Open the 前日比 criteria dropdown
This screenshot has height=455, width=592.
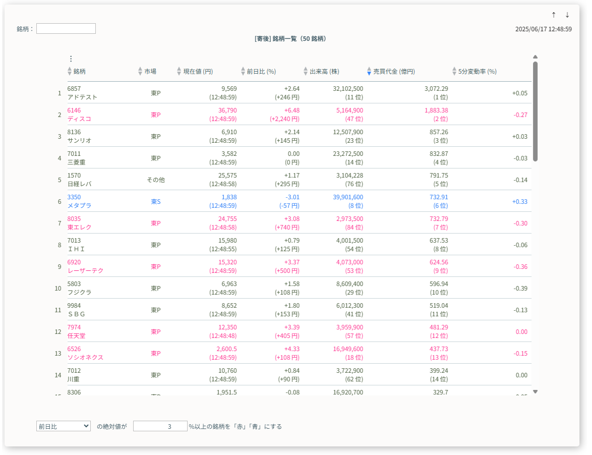point(63,426)
